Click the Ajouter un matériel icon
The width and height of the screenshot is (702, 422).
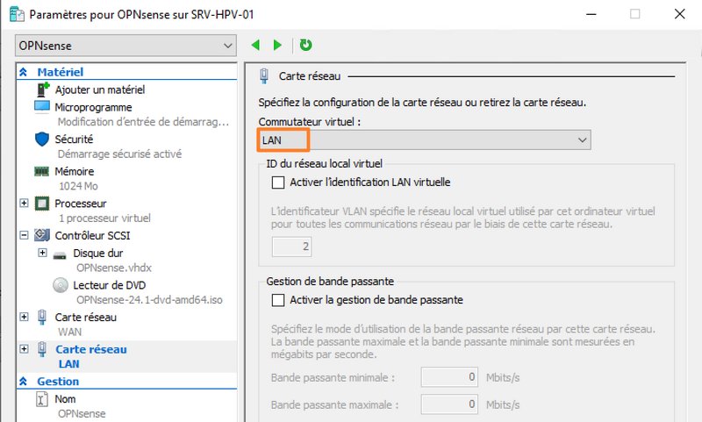(x=42, y=89)
